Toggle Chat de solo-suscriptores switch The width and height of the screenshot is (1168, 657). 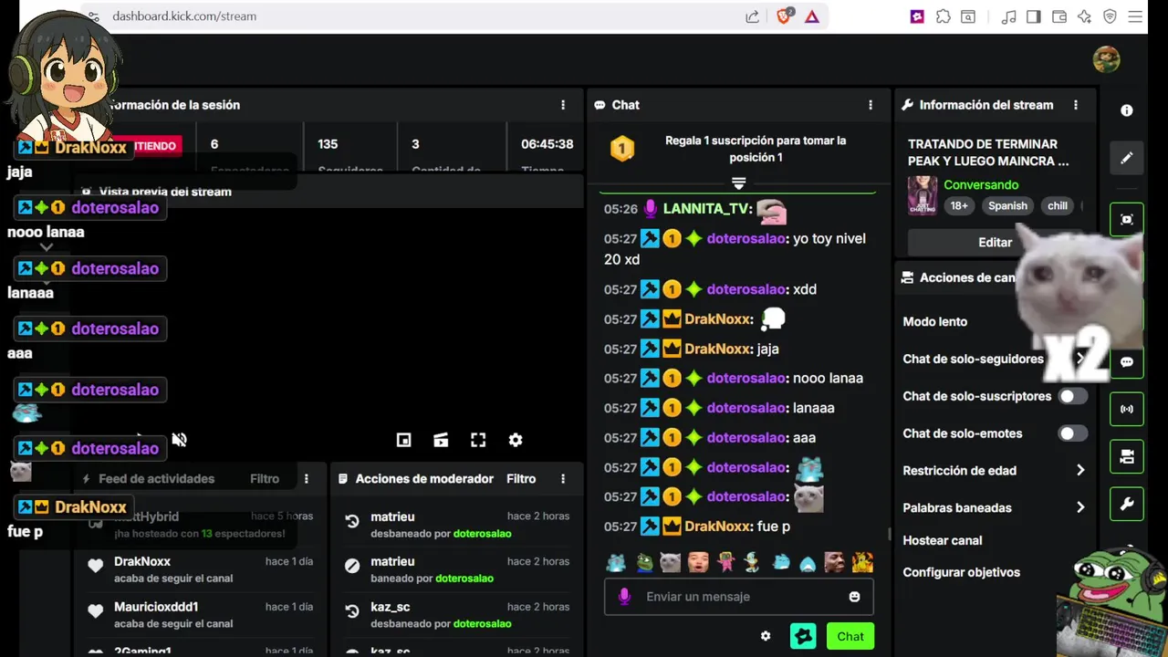tap(1073, 396)
